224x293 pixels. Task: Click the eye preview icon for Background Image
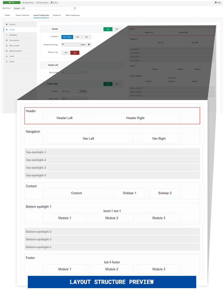63,45
